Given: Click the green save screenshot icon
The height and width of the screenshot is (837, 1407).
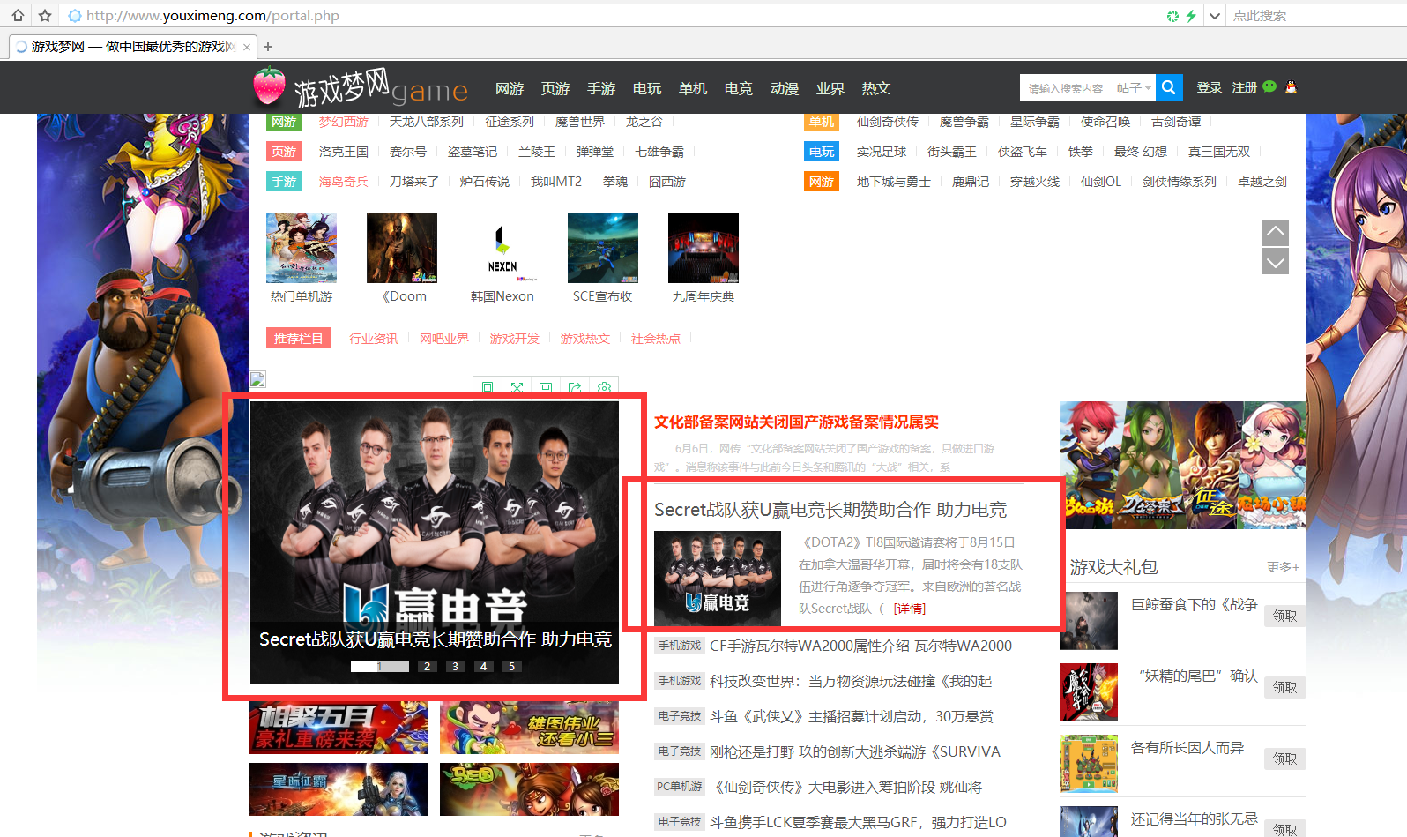Looking at the screenshot, I should 546,387.
